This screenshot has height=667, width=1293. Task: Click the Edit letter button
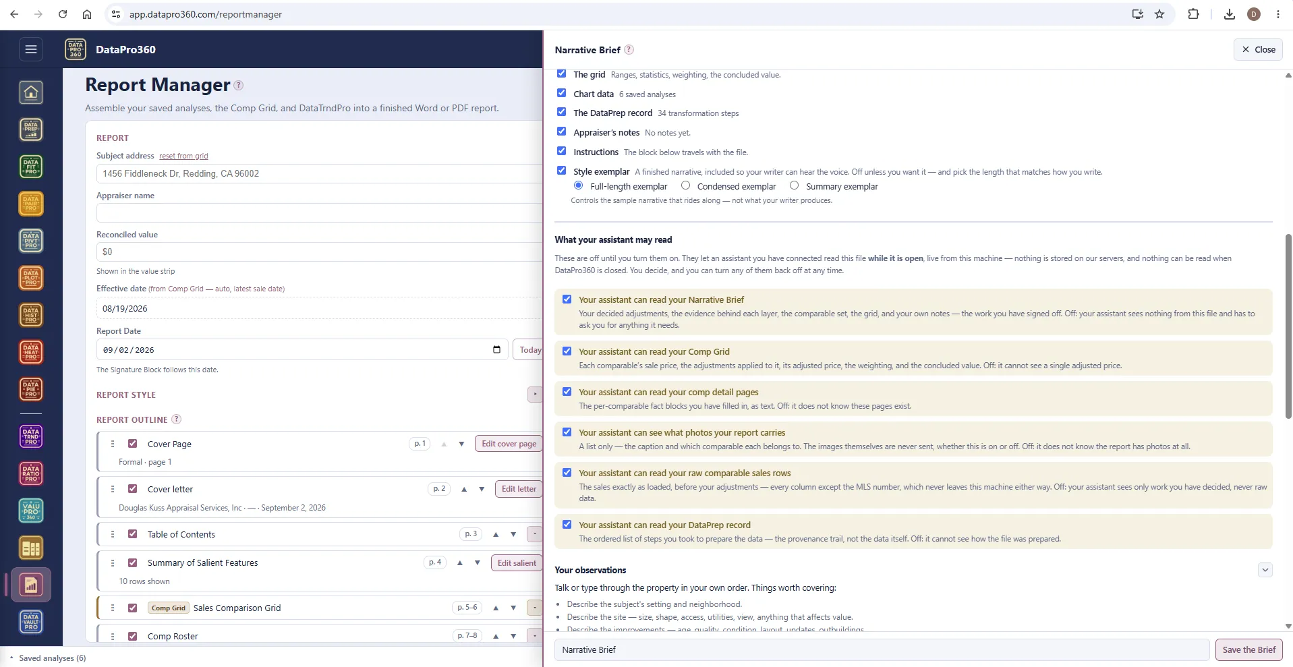pos(519,489)
